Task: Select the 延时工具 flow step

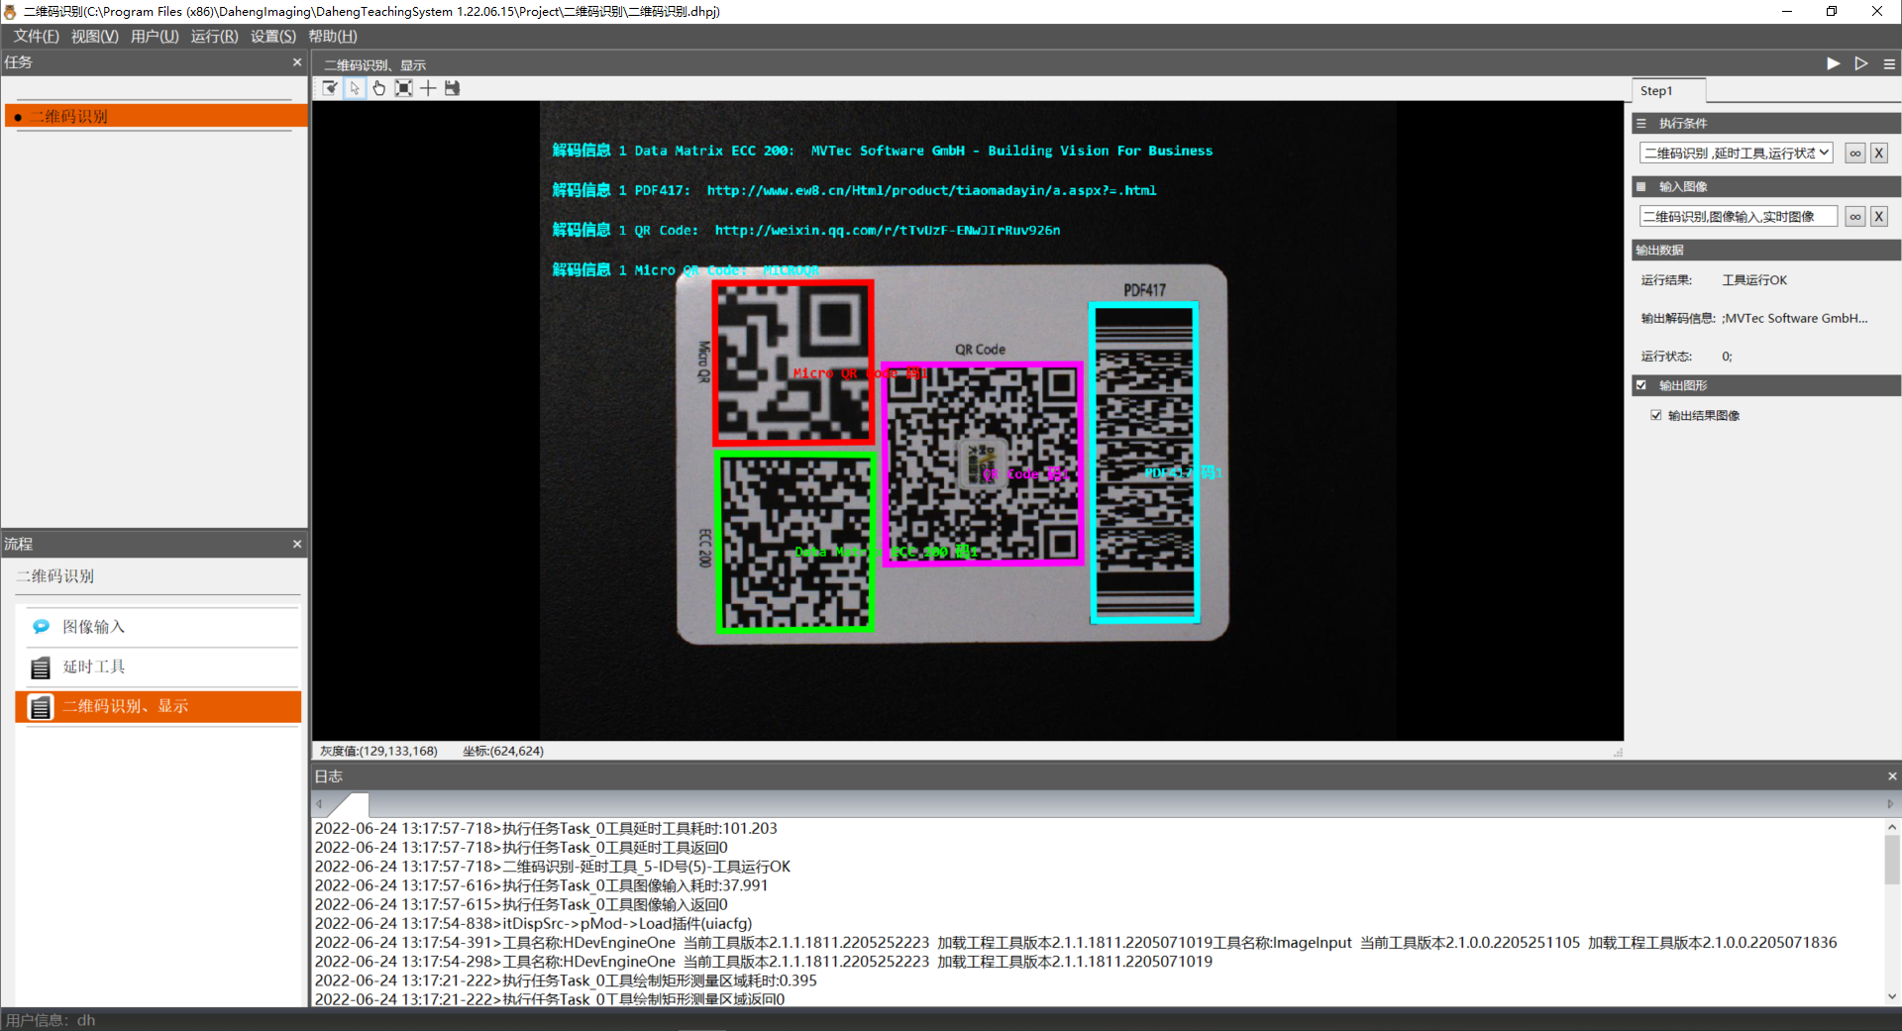Action: click(x=158, y=667)
